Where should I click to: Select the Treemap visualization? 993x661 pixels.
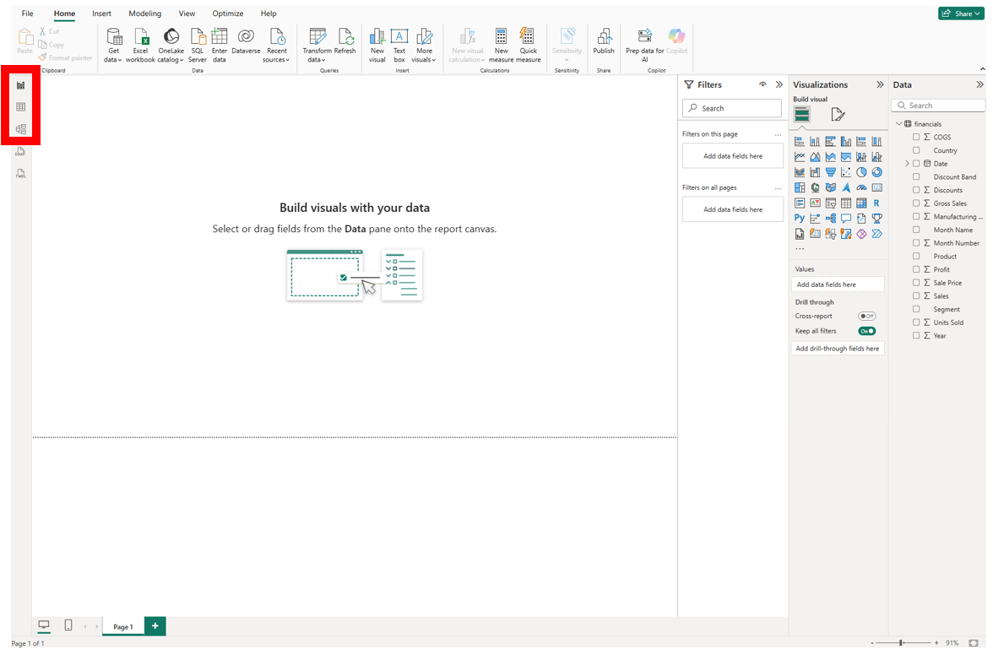(x=800, y=187)
